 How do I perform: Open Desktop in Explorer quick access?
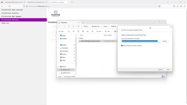(63, 45)
